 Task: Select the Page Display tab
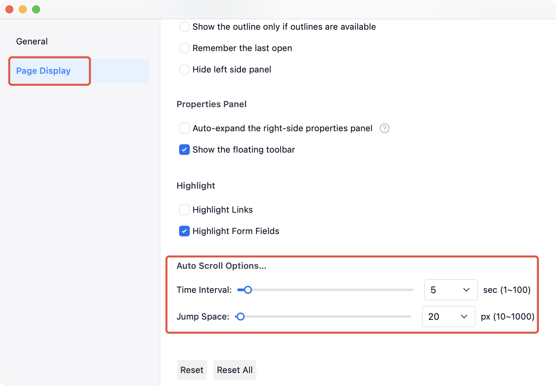(43, 71)
